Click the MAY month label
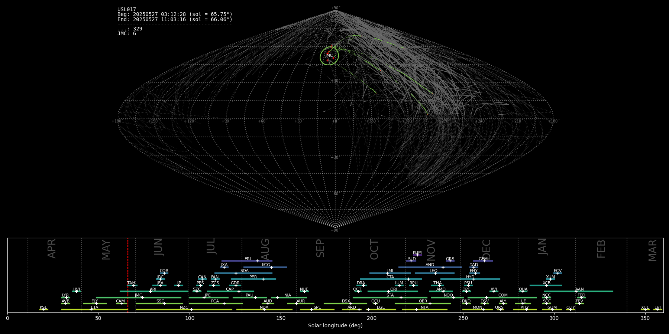The image size is (669, 334). (106, 250)
